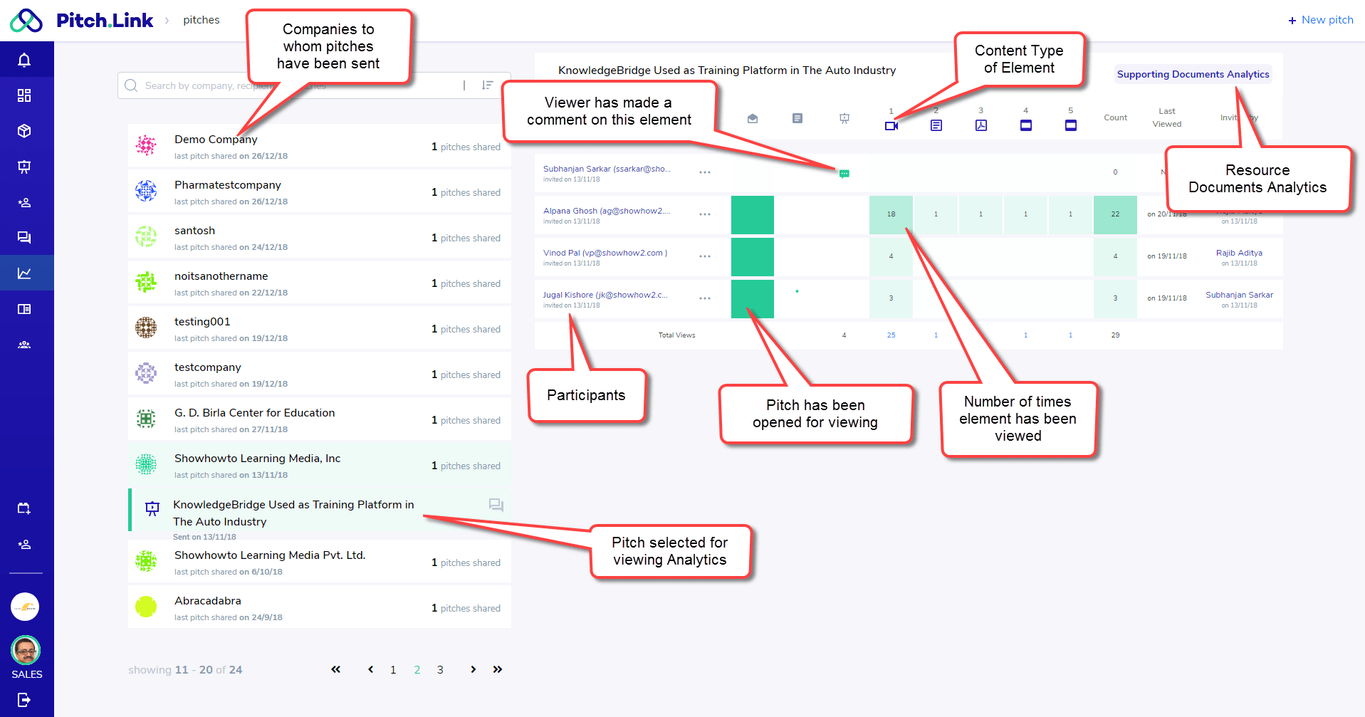
Task: Click the search by company input field
Action: tap(285, 85)
